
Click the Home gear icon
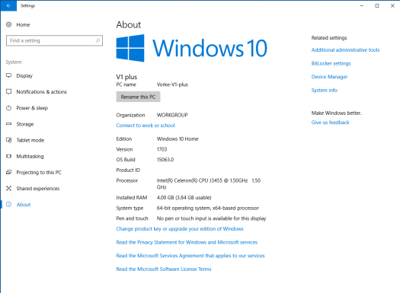[x=8, y=24]
